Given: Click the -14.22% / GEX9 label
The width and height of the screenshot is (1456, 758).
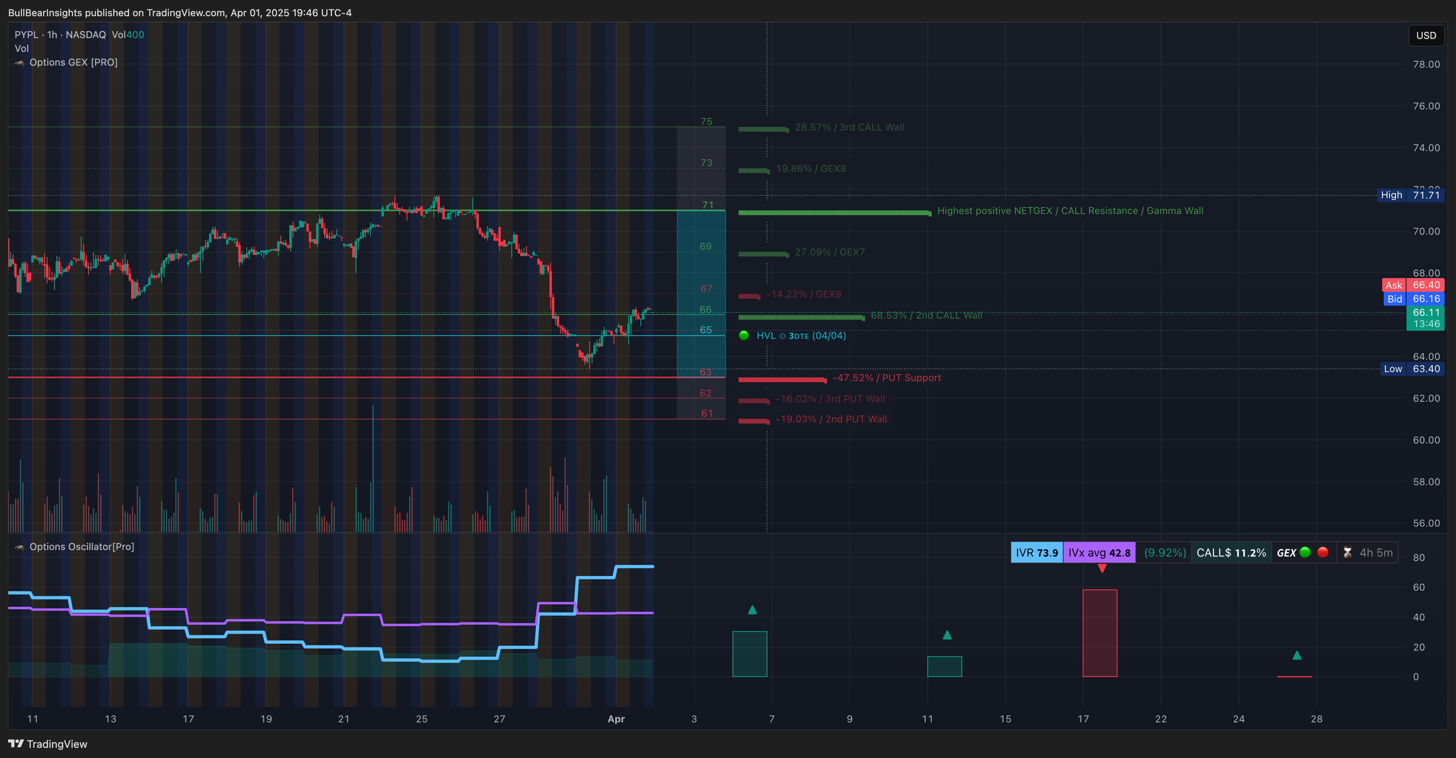Looking at the screenshot, I should click(804, 294).
